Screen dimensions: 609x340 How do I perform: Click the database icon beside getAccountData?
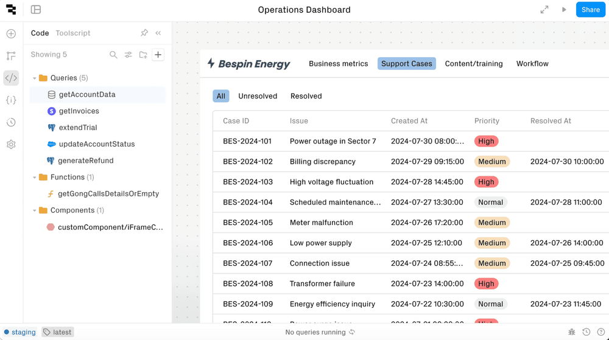(x=51, y=95)
